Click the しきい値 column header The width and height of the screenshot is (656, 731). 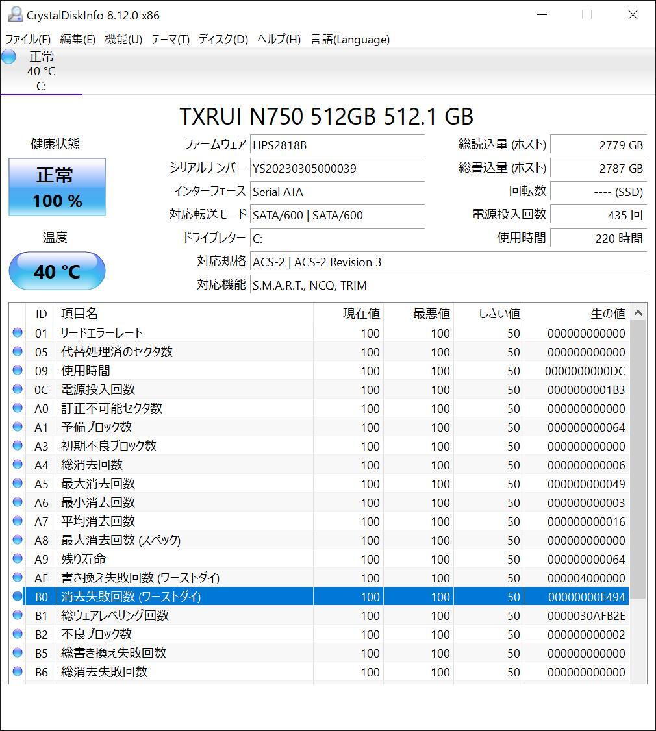click(x=488, y=314)
